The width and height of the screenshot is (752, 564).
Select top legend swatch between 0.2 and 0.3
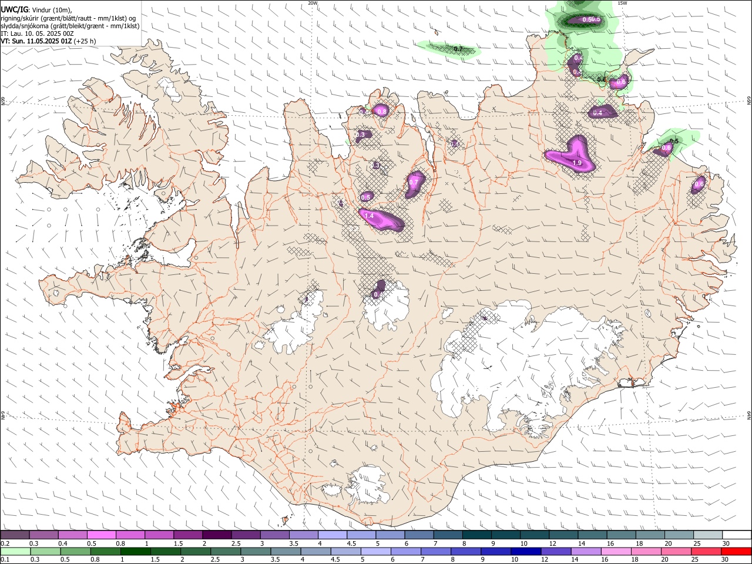point(15,535)
